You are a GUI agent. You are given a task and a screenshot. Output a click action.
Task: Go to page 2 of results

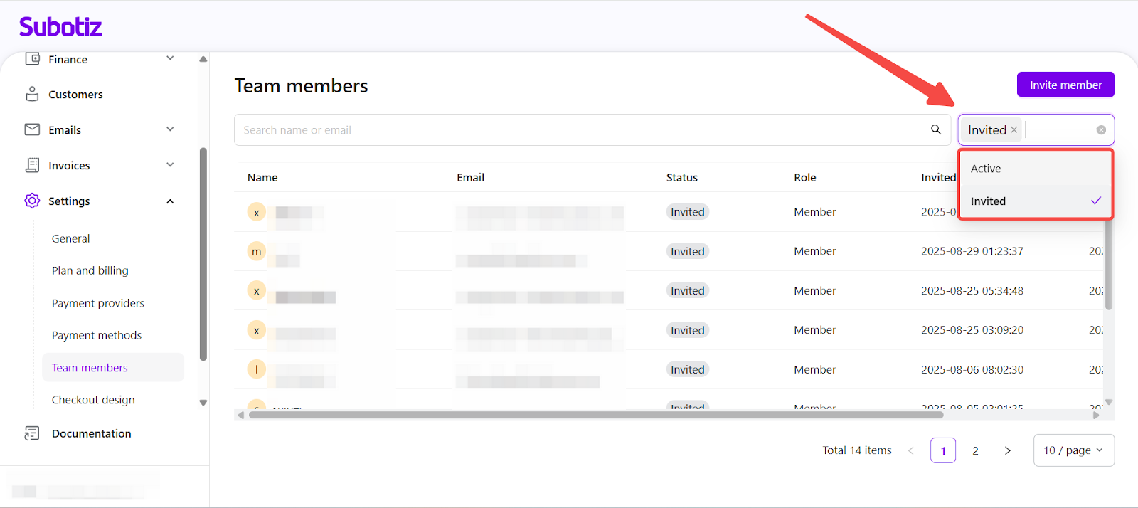tap(975, 450)
